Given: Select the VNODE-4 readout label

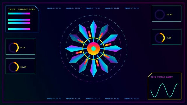Looking at the screenshot, I should pos(132,8).
